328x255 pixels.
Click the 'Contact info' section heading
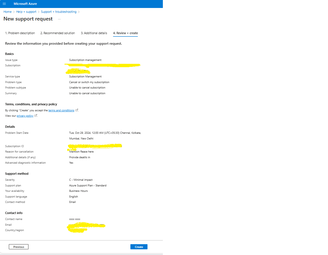click(x=14, y=213)
